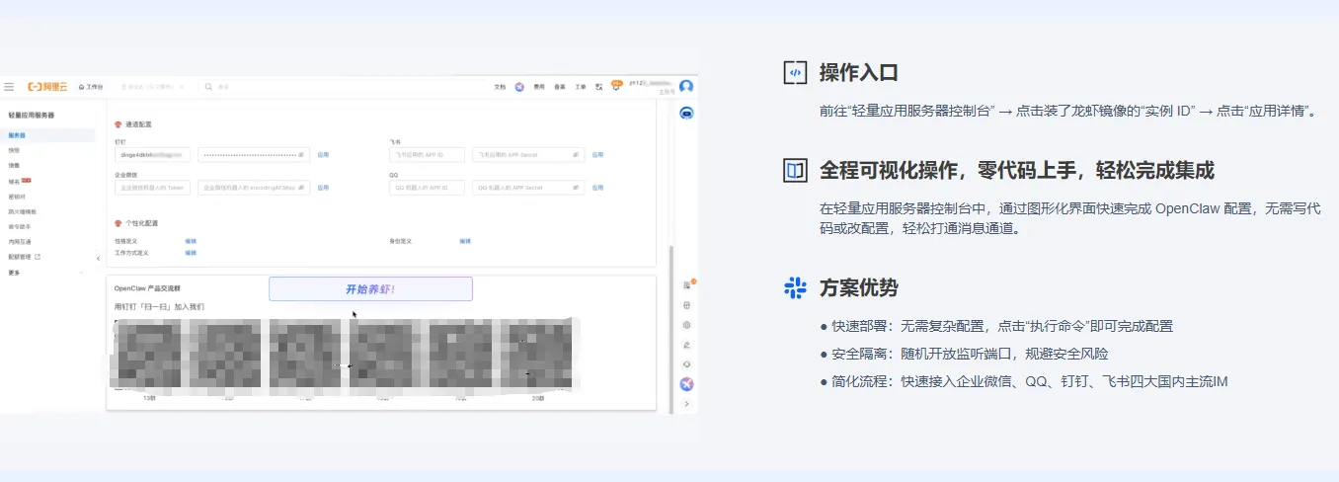Click the 钉钉 masked secret input field
Screen dimensions: 1339x482
click(x=254, y=154)
